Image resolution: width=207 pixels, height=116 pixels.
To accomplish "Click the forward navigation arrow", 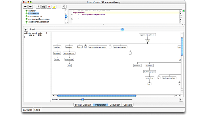I will 31,7.
